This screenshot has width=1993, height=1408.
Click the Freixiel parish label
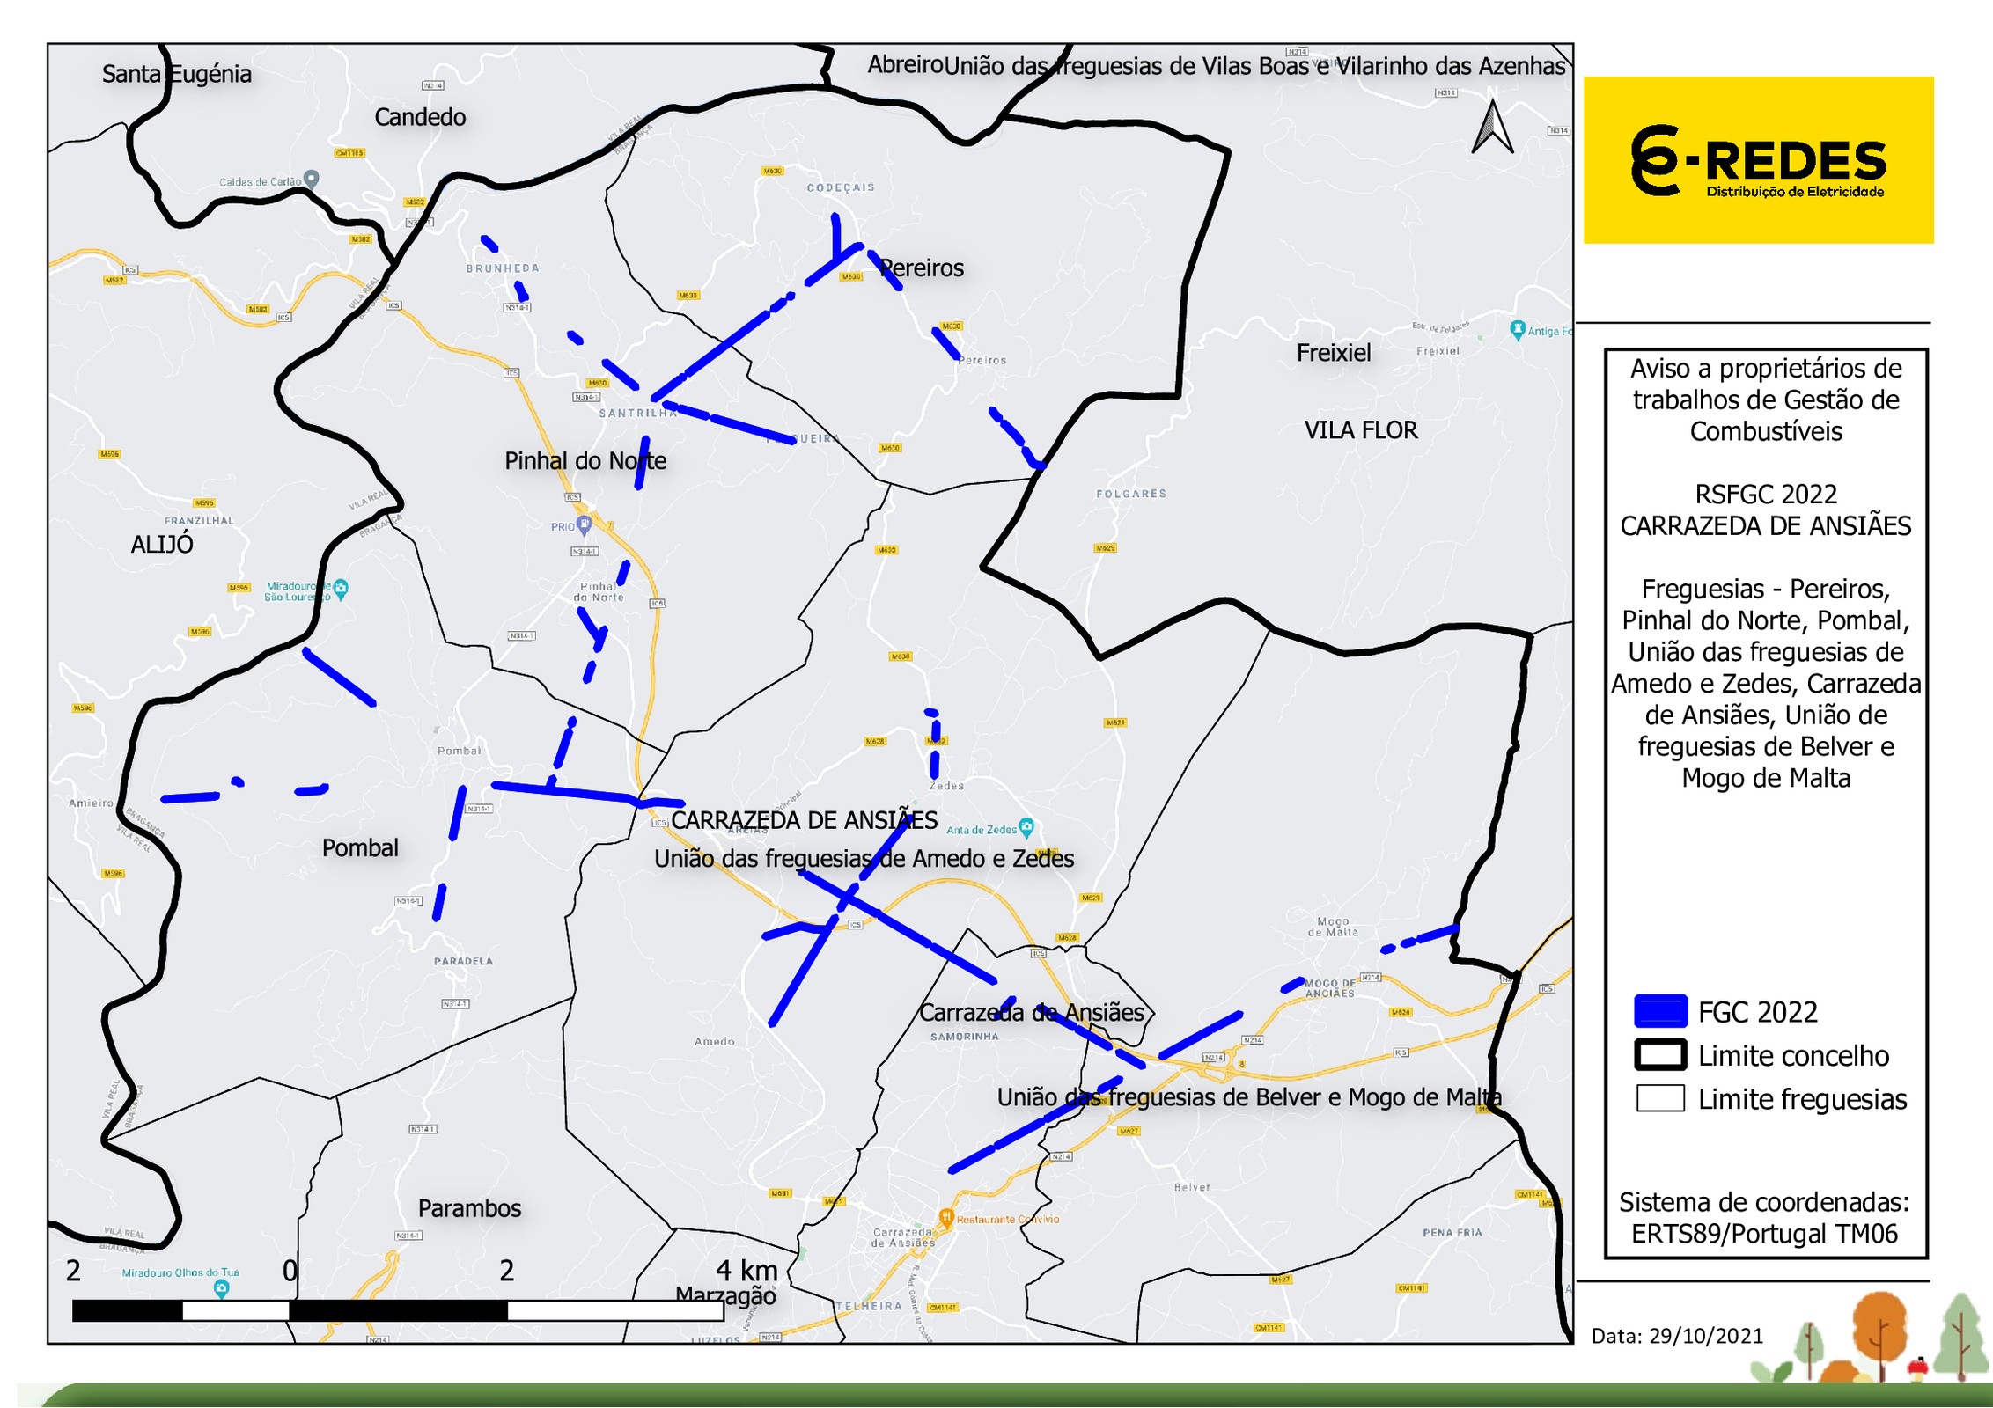(1334, 353)
